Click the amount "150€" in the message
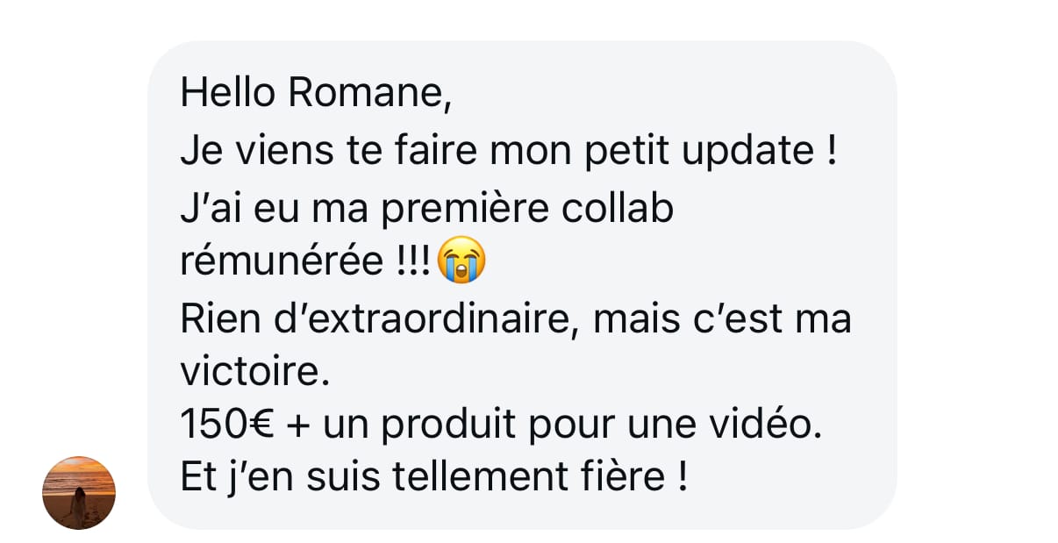This screenshot has width=1058, height=543. [x=228, y=426]
